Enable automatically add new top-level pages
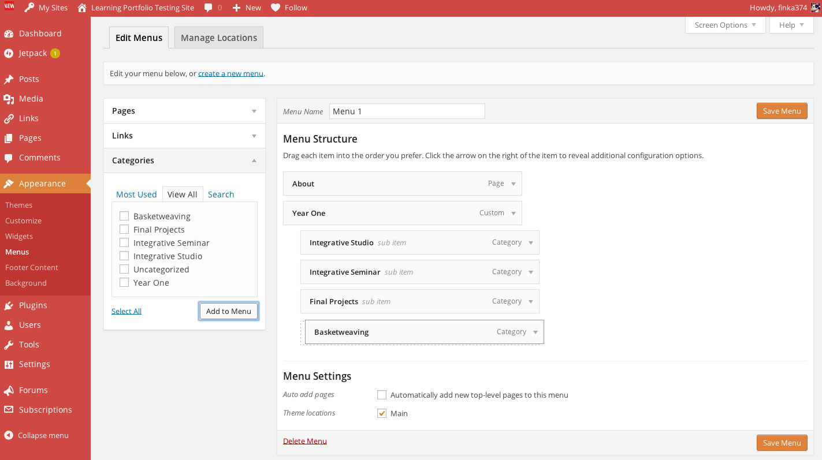This screenshot has width=822, height=460. click(382, 395)
